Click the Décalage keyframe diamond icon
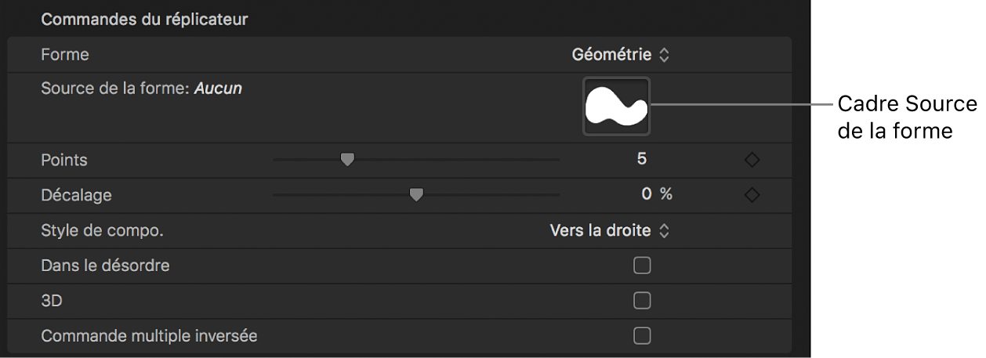Image resolution: width=986 pixels, height=358 pixels. [x=752, y=195]
